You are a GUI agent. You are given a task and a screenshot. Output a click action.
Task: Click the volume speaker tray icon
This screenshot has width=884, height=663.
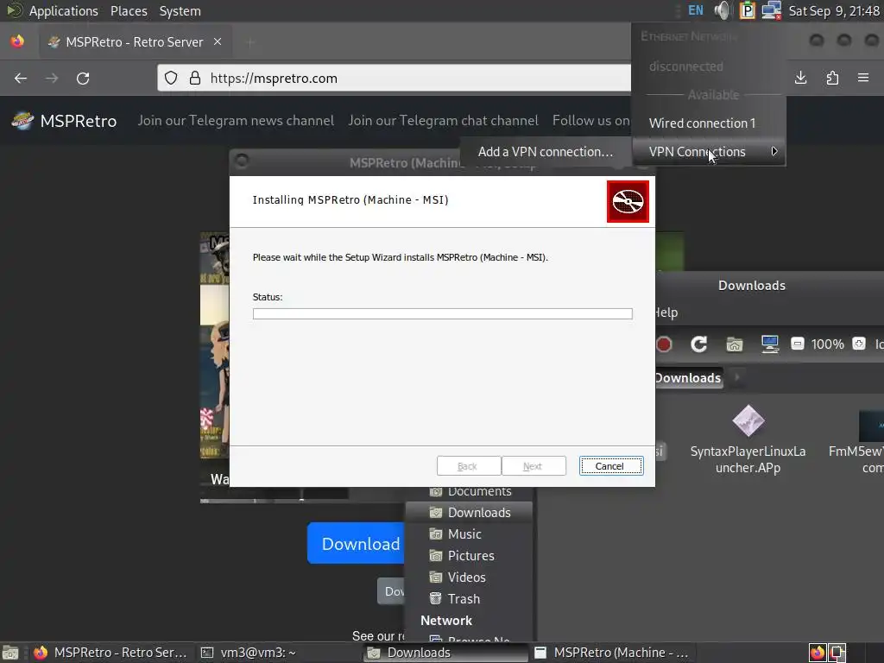click(x=722, y=10)
